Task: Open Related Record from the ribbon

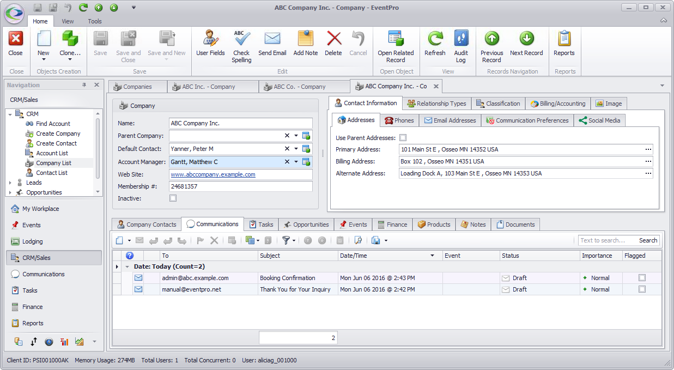Action: pyautogui.click(x=396, y=46)
